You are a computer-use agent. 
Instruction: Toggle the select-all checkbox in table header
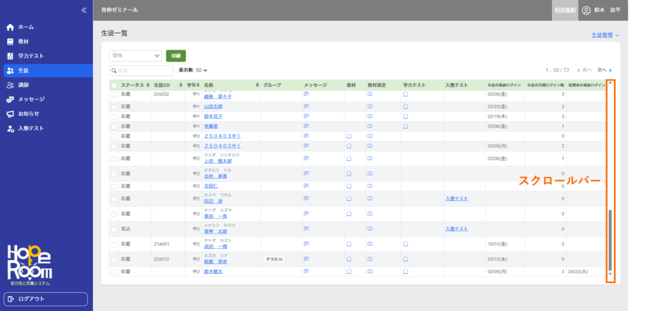[x=114, y=85]
